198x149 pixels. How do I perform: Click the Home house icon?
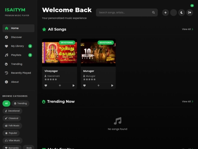click(x=7, y=28)
